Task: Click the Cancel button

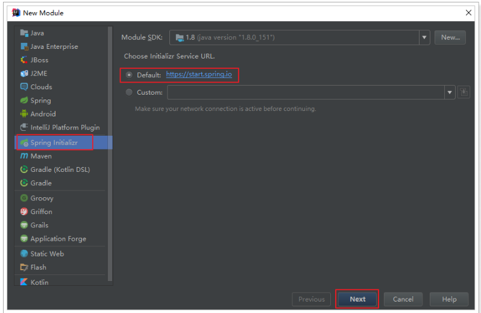Action: (x=403, y=299)
